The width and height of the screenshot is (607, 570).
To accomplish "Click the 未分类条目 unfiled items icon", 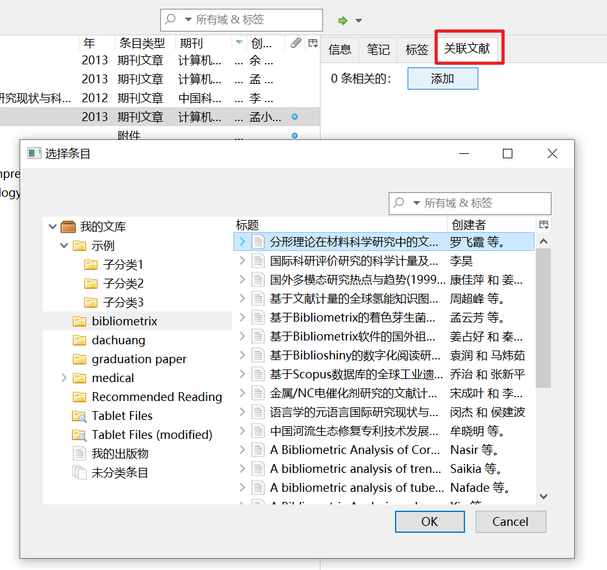I will pos(80,472).
